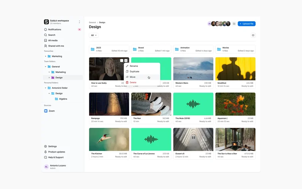Viewport: 302px width, 189px height.
Task: Open the Aquaman thumbnail
Action: click(235, 104)
